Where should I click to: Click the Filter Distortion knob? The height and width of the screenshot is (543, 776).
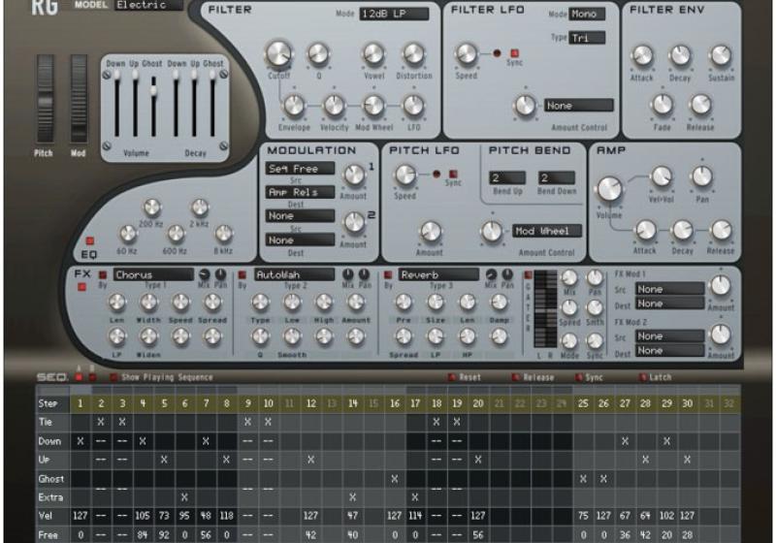pyautogui.click(x=413, y=54)
